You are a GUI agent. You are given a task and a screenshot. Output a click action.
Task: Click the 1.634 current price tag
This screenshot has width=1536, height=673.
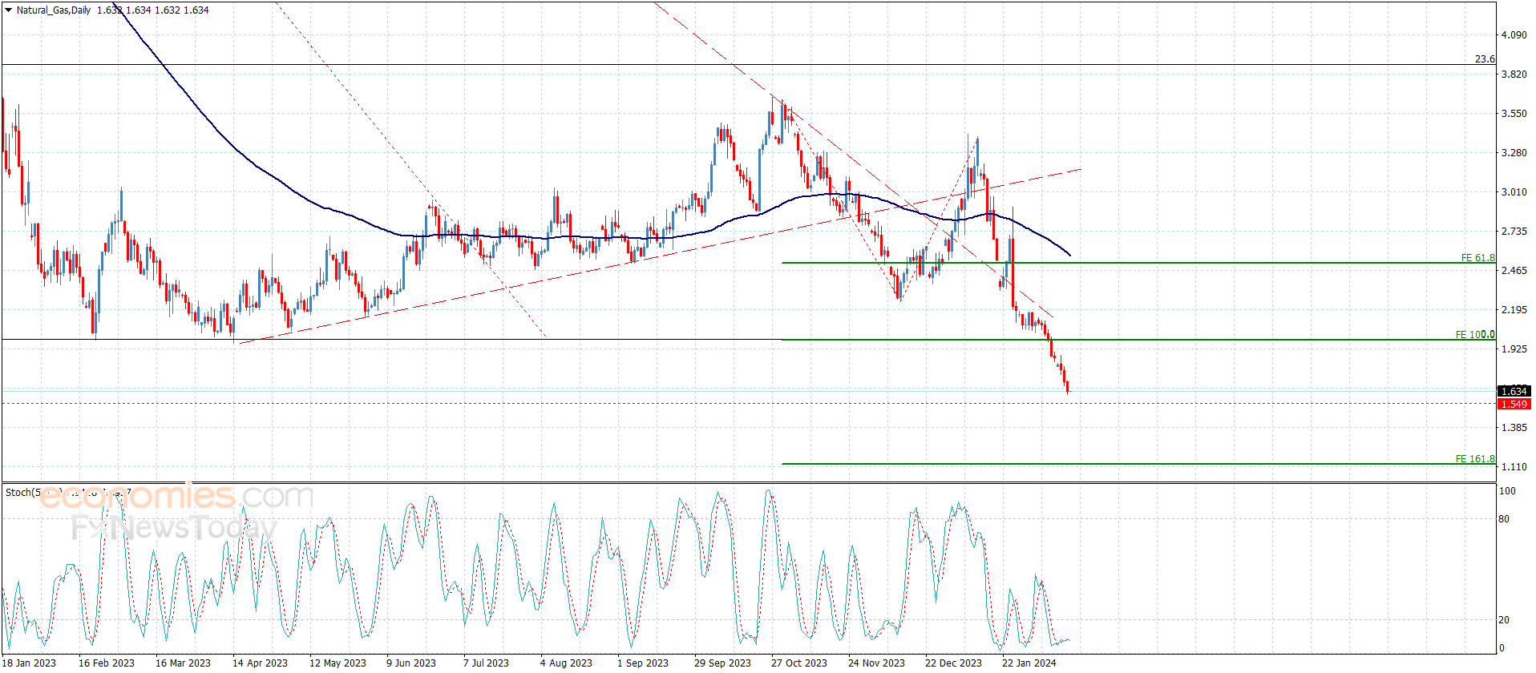1514,391
